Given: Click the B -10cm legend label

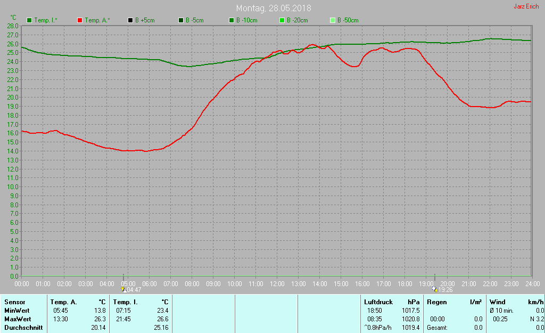Looking at the screenshot, I should [x=247, y=20].
